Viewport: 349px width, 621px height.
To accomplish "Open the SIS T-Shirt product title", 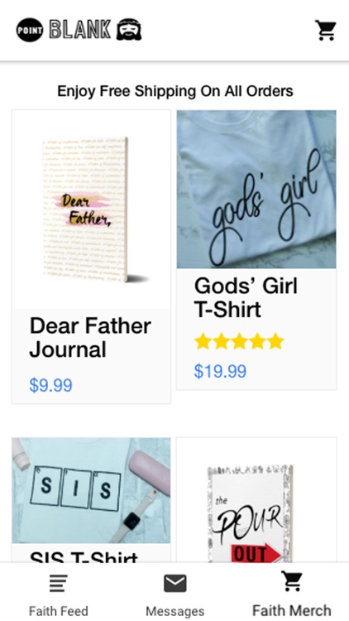I will click(x=84, y=556).
